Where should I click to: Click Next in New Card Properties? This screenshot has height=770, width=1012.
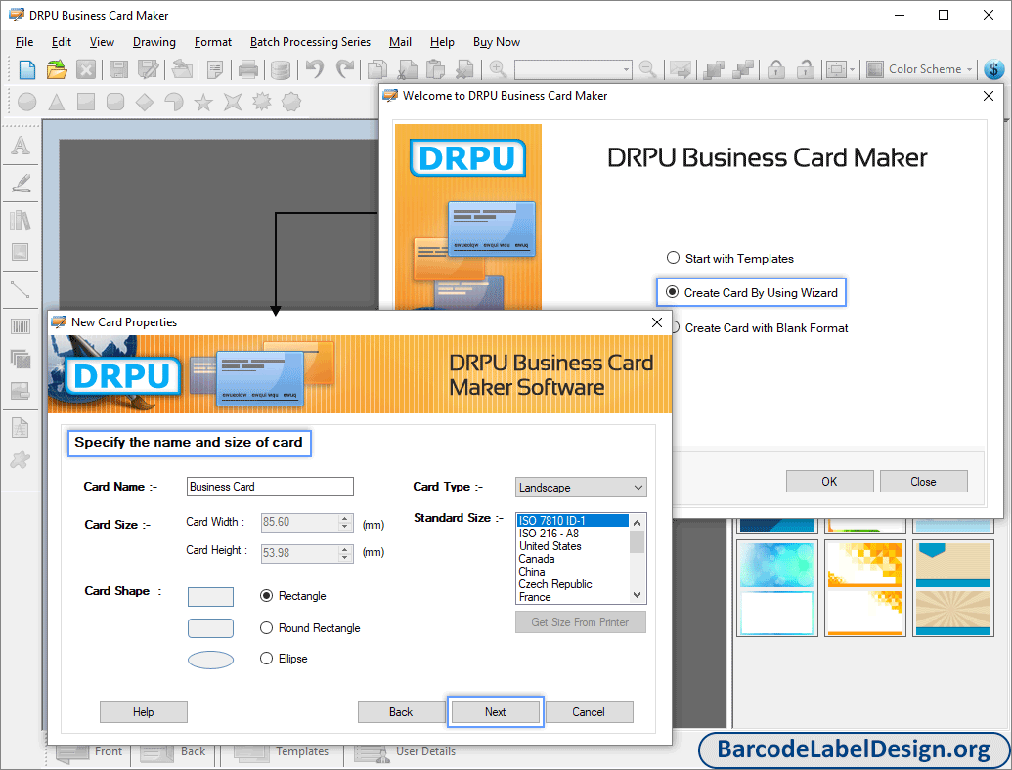496,712
